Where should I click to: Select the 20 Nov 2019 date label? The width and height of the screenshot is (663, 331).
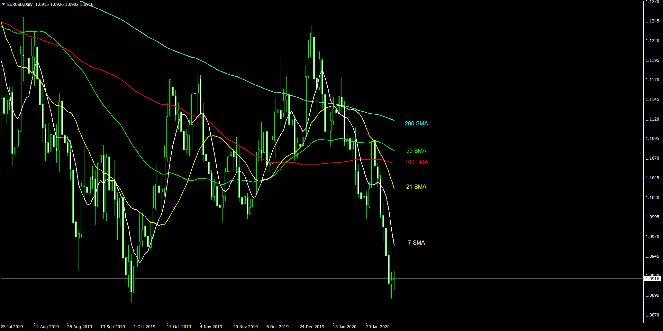(x=246, y=327)
